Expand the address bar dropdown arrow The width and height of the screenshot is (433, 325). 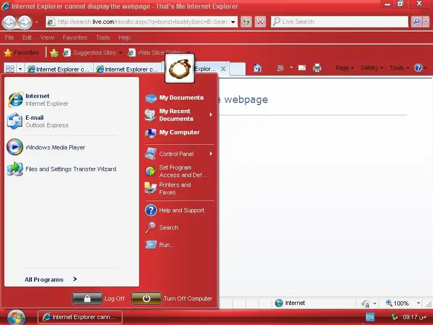(x=233, y=22)
